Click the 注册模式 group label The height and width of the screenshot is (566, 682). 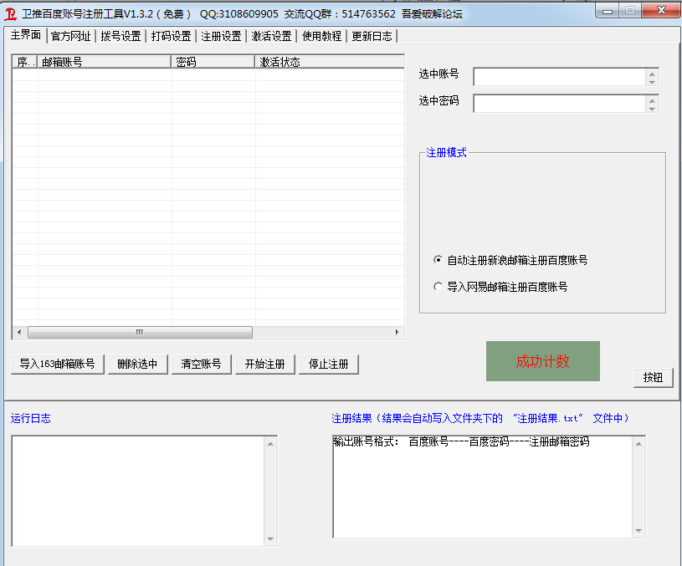tap(446, 152)
